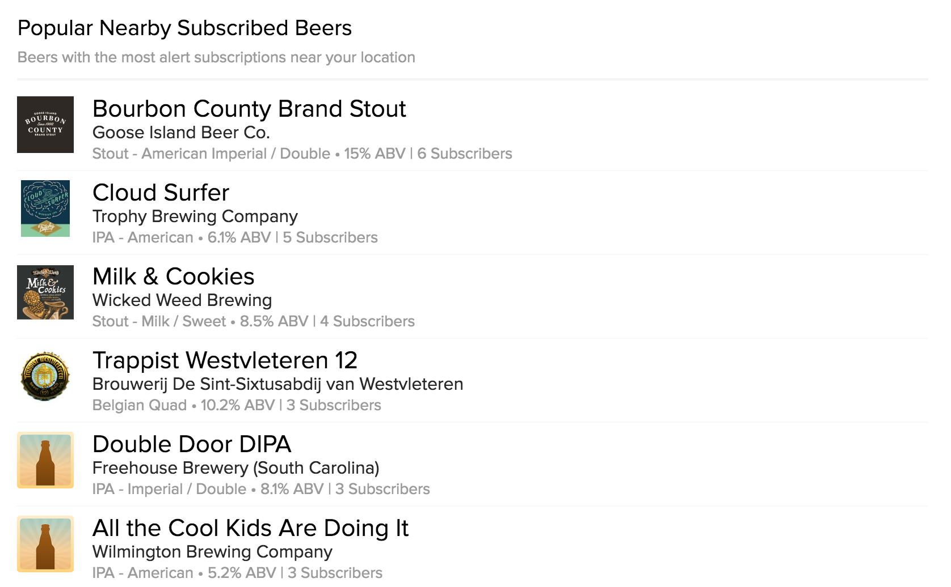Click the Popular Nearby Subscribed Beers heading
951x587 pixels.
[x=184, y=28]
